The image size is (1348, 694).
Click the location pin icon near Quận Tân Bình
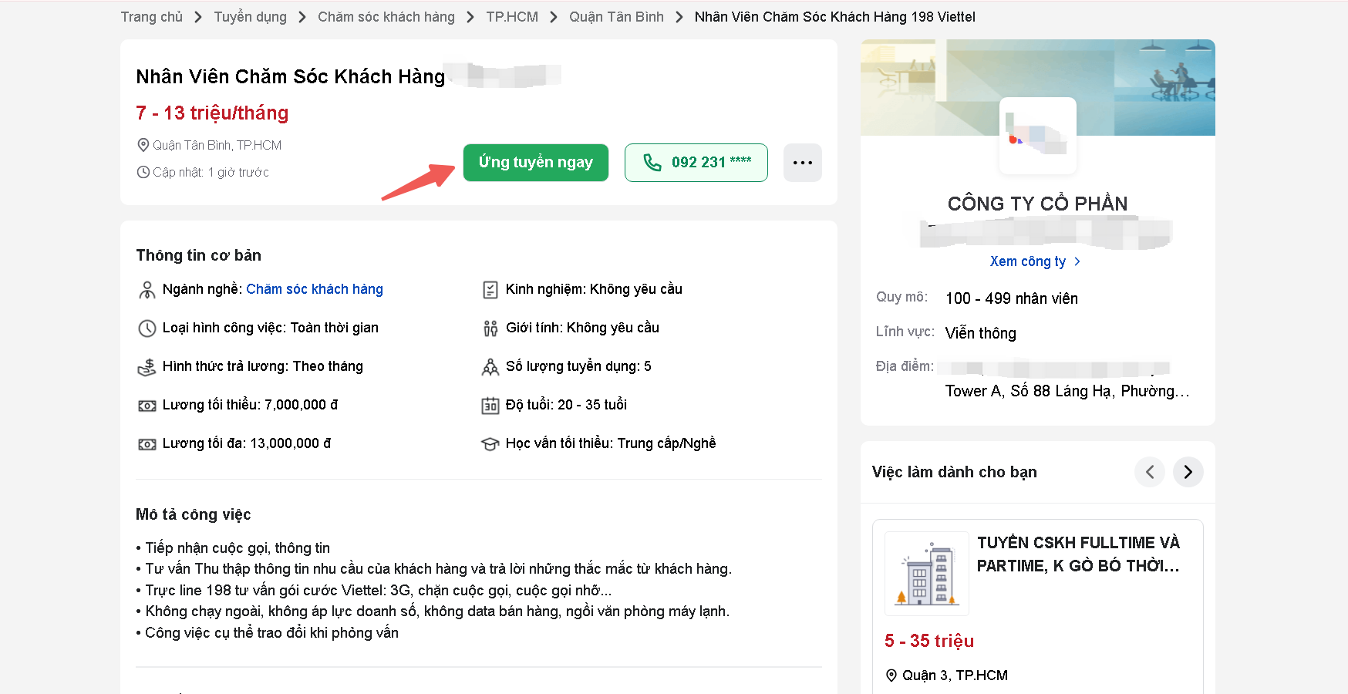pos(143,145)
